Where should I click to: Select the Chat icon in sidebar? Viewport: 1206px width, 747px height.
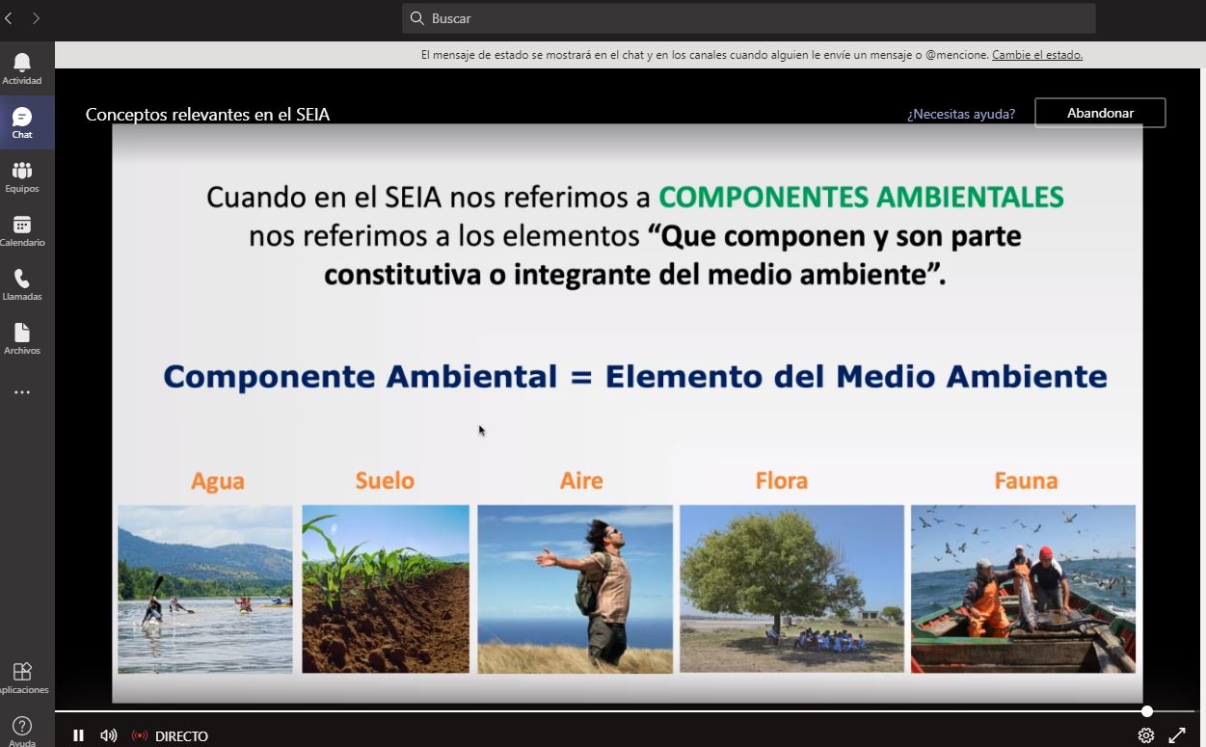click(x=22, y=122)
